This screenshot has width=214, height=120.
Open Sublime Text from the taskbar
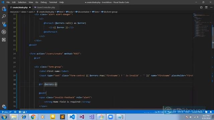click(x=63, y=117)
